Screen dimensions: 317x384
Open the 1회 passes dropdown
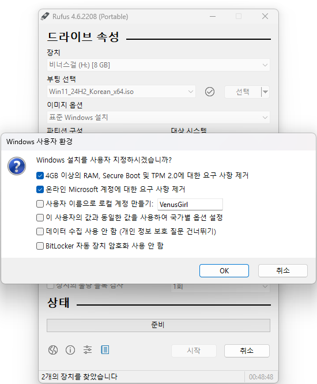point(220,287)
